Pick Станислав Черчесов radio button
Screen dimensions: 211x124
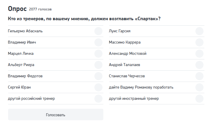tap(199, 76)
